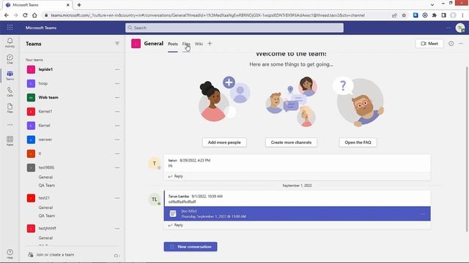Reload the browser page

[x=25, y=15]
